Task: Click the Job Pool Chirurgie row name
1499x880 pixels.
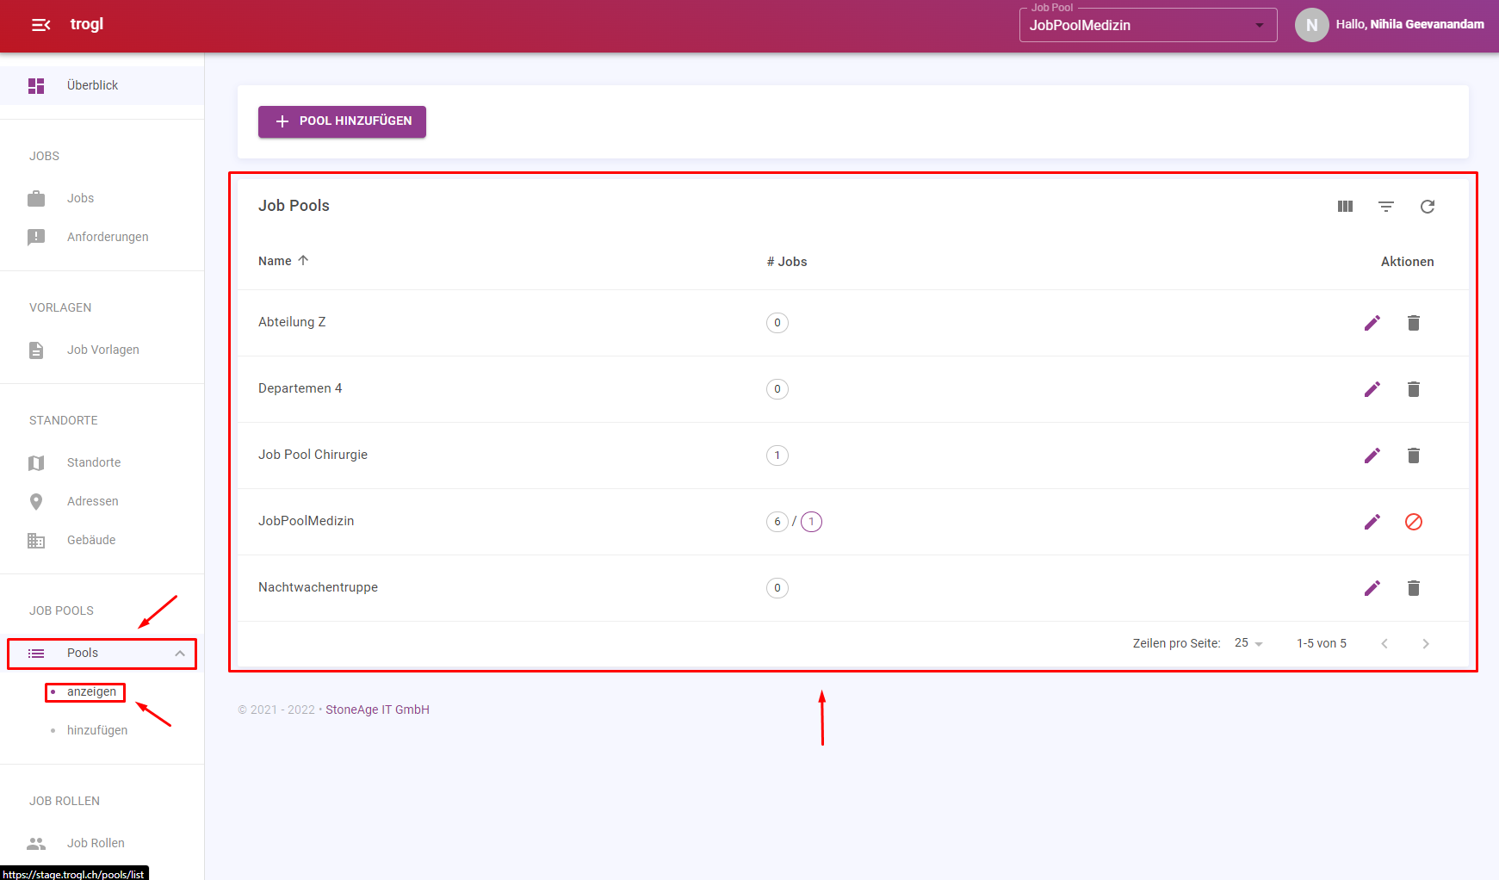Action: (x=313, y=455)
